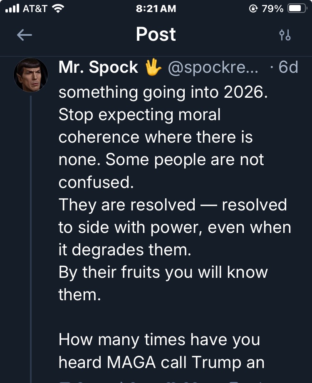
Task: Open the Mr. Spock profile picture
Action: 31,75
